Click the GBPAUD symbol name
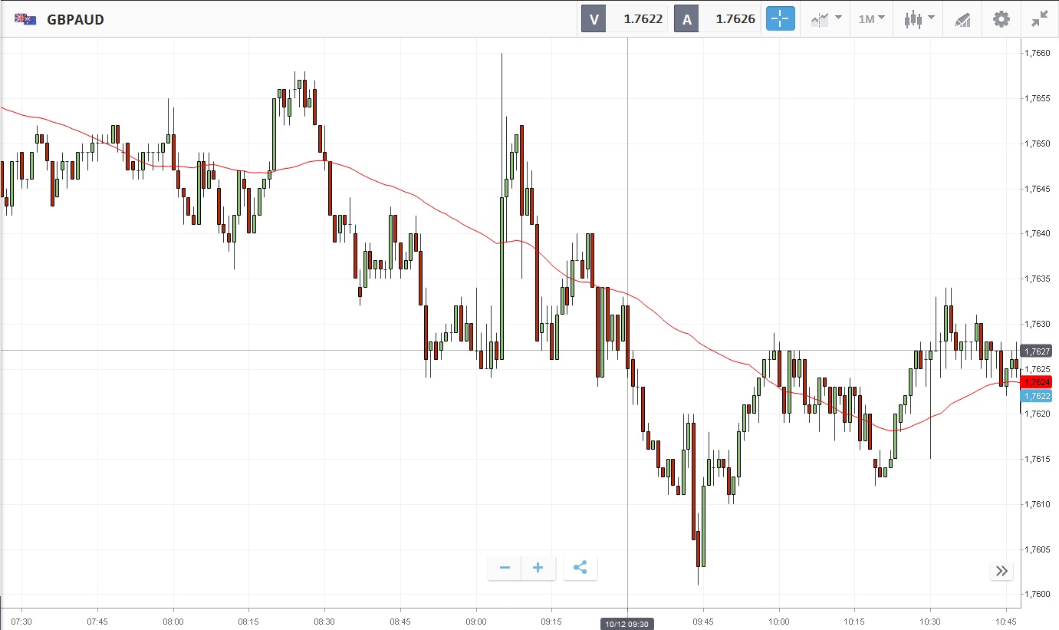Image resolution: width=1059 pixels, height=630 pixels. tap(75, 19)
